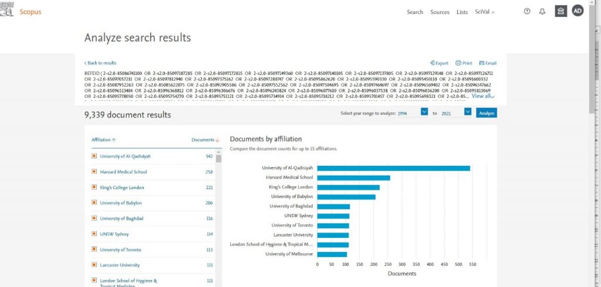This screenshot has height=287, width=601.
Task: Toggle King's College London checkbox
Action: click(x=94, y=187)
